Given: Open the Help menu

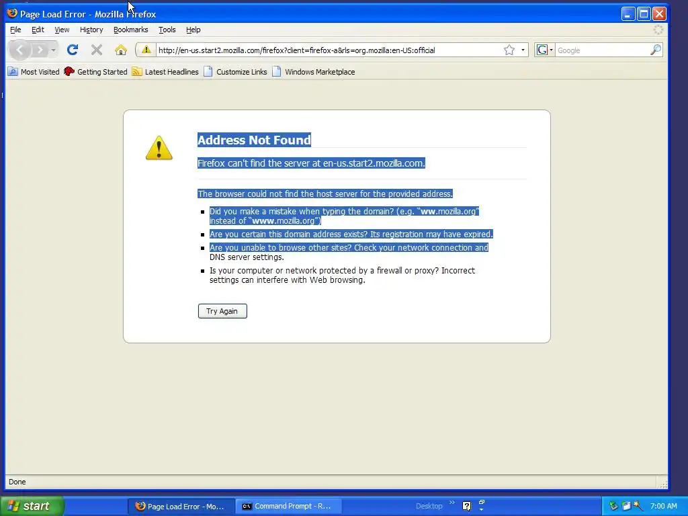Looking at the screenshot, I should pyautogui.click(x=193, y=30).
